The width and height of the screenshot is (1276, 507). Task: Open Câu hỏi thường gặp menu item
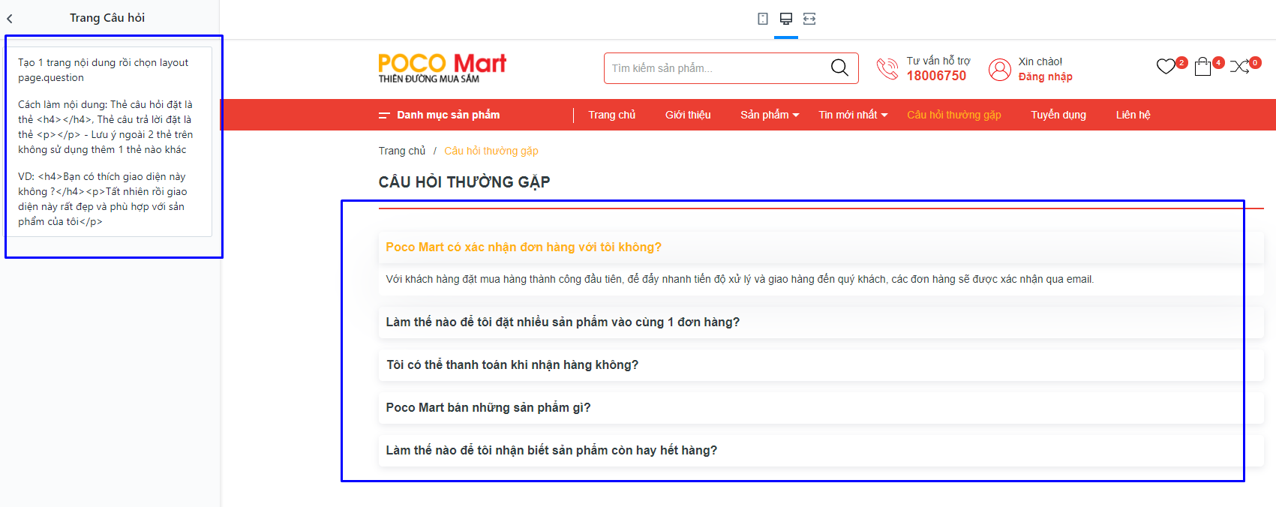(x=954, y=115)
